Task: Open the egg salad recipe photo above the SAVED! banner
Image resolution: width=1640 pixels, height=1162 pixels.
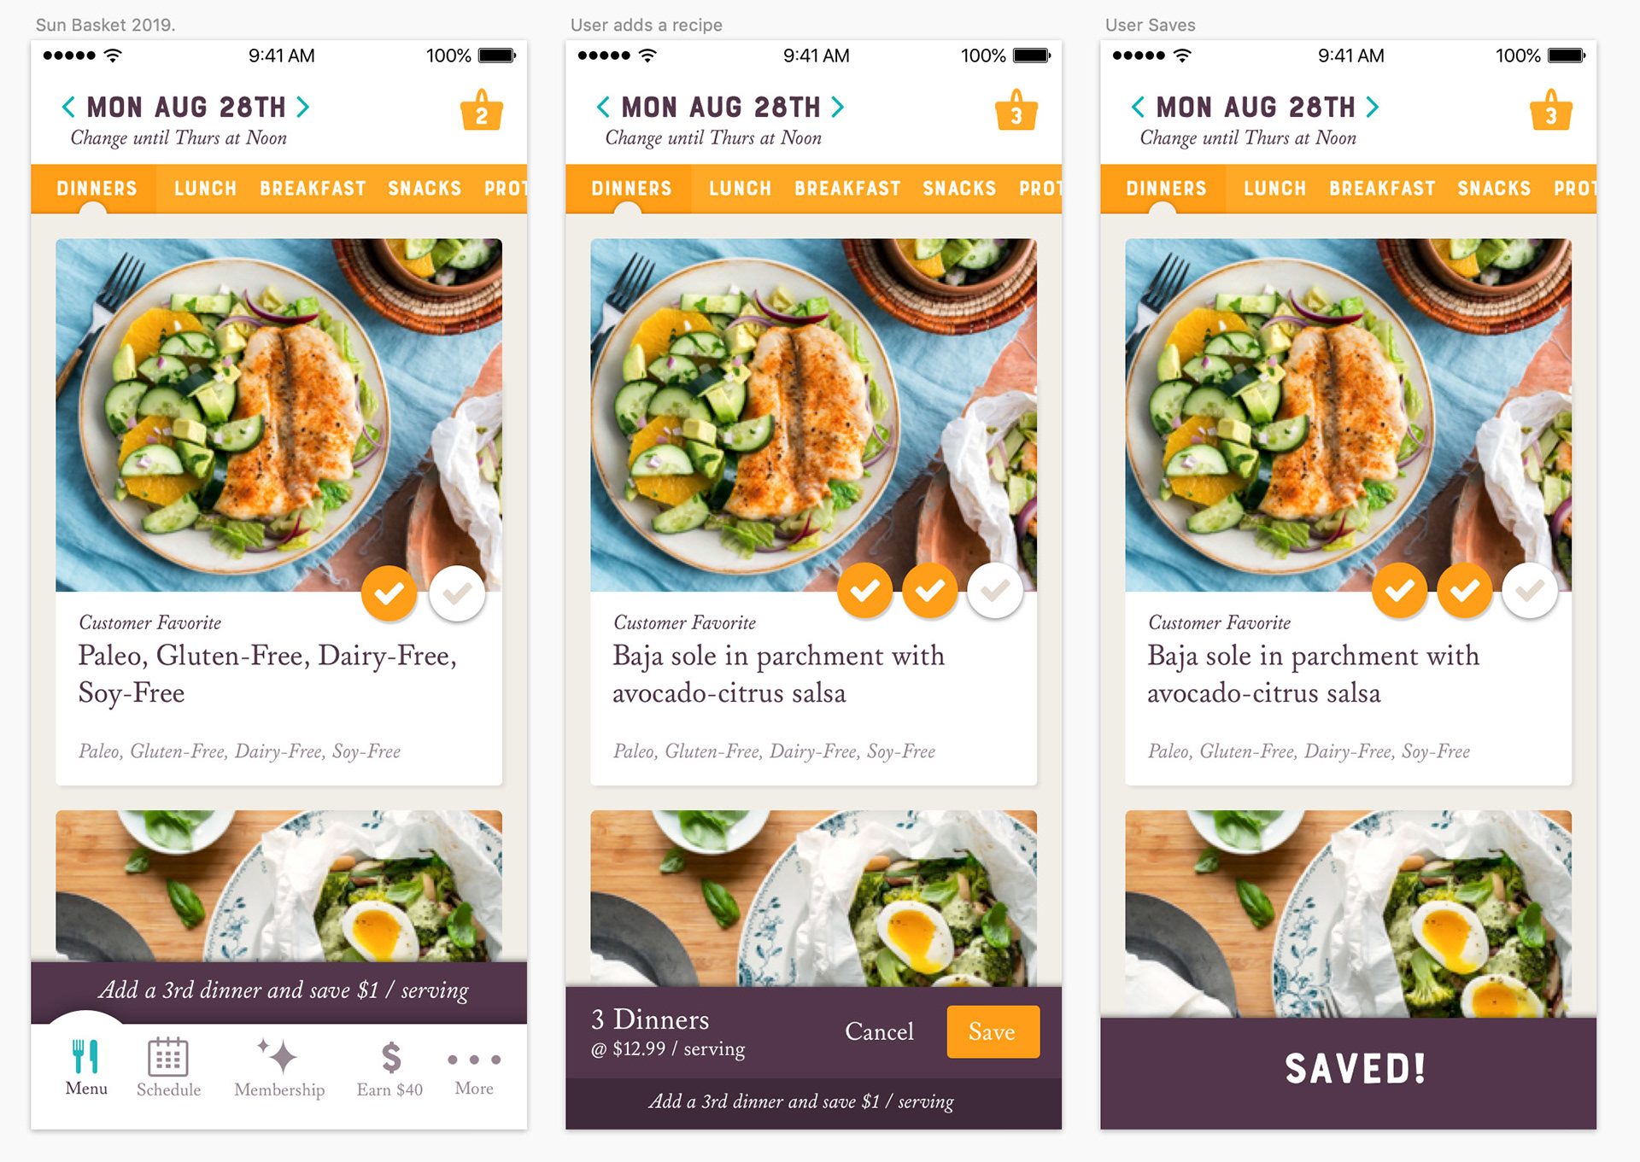Action: coord(1348,914)
